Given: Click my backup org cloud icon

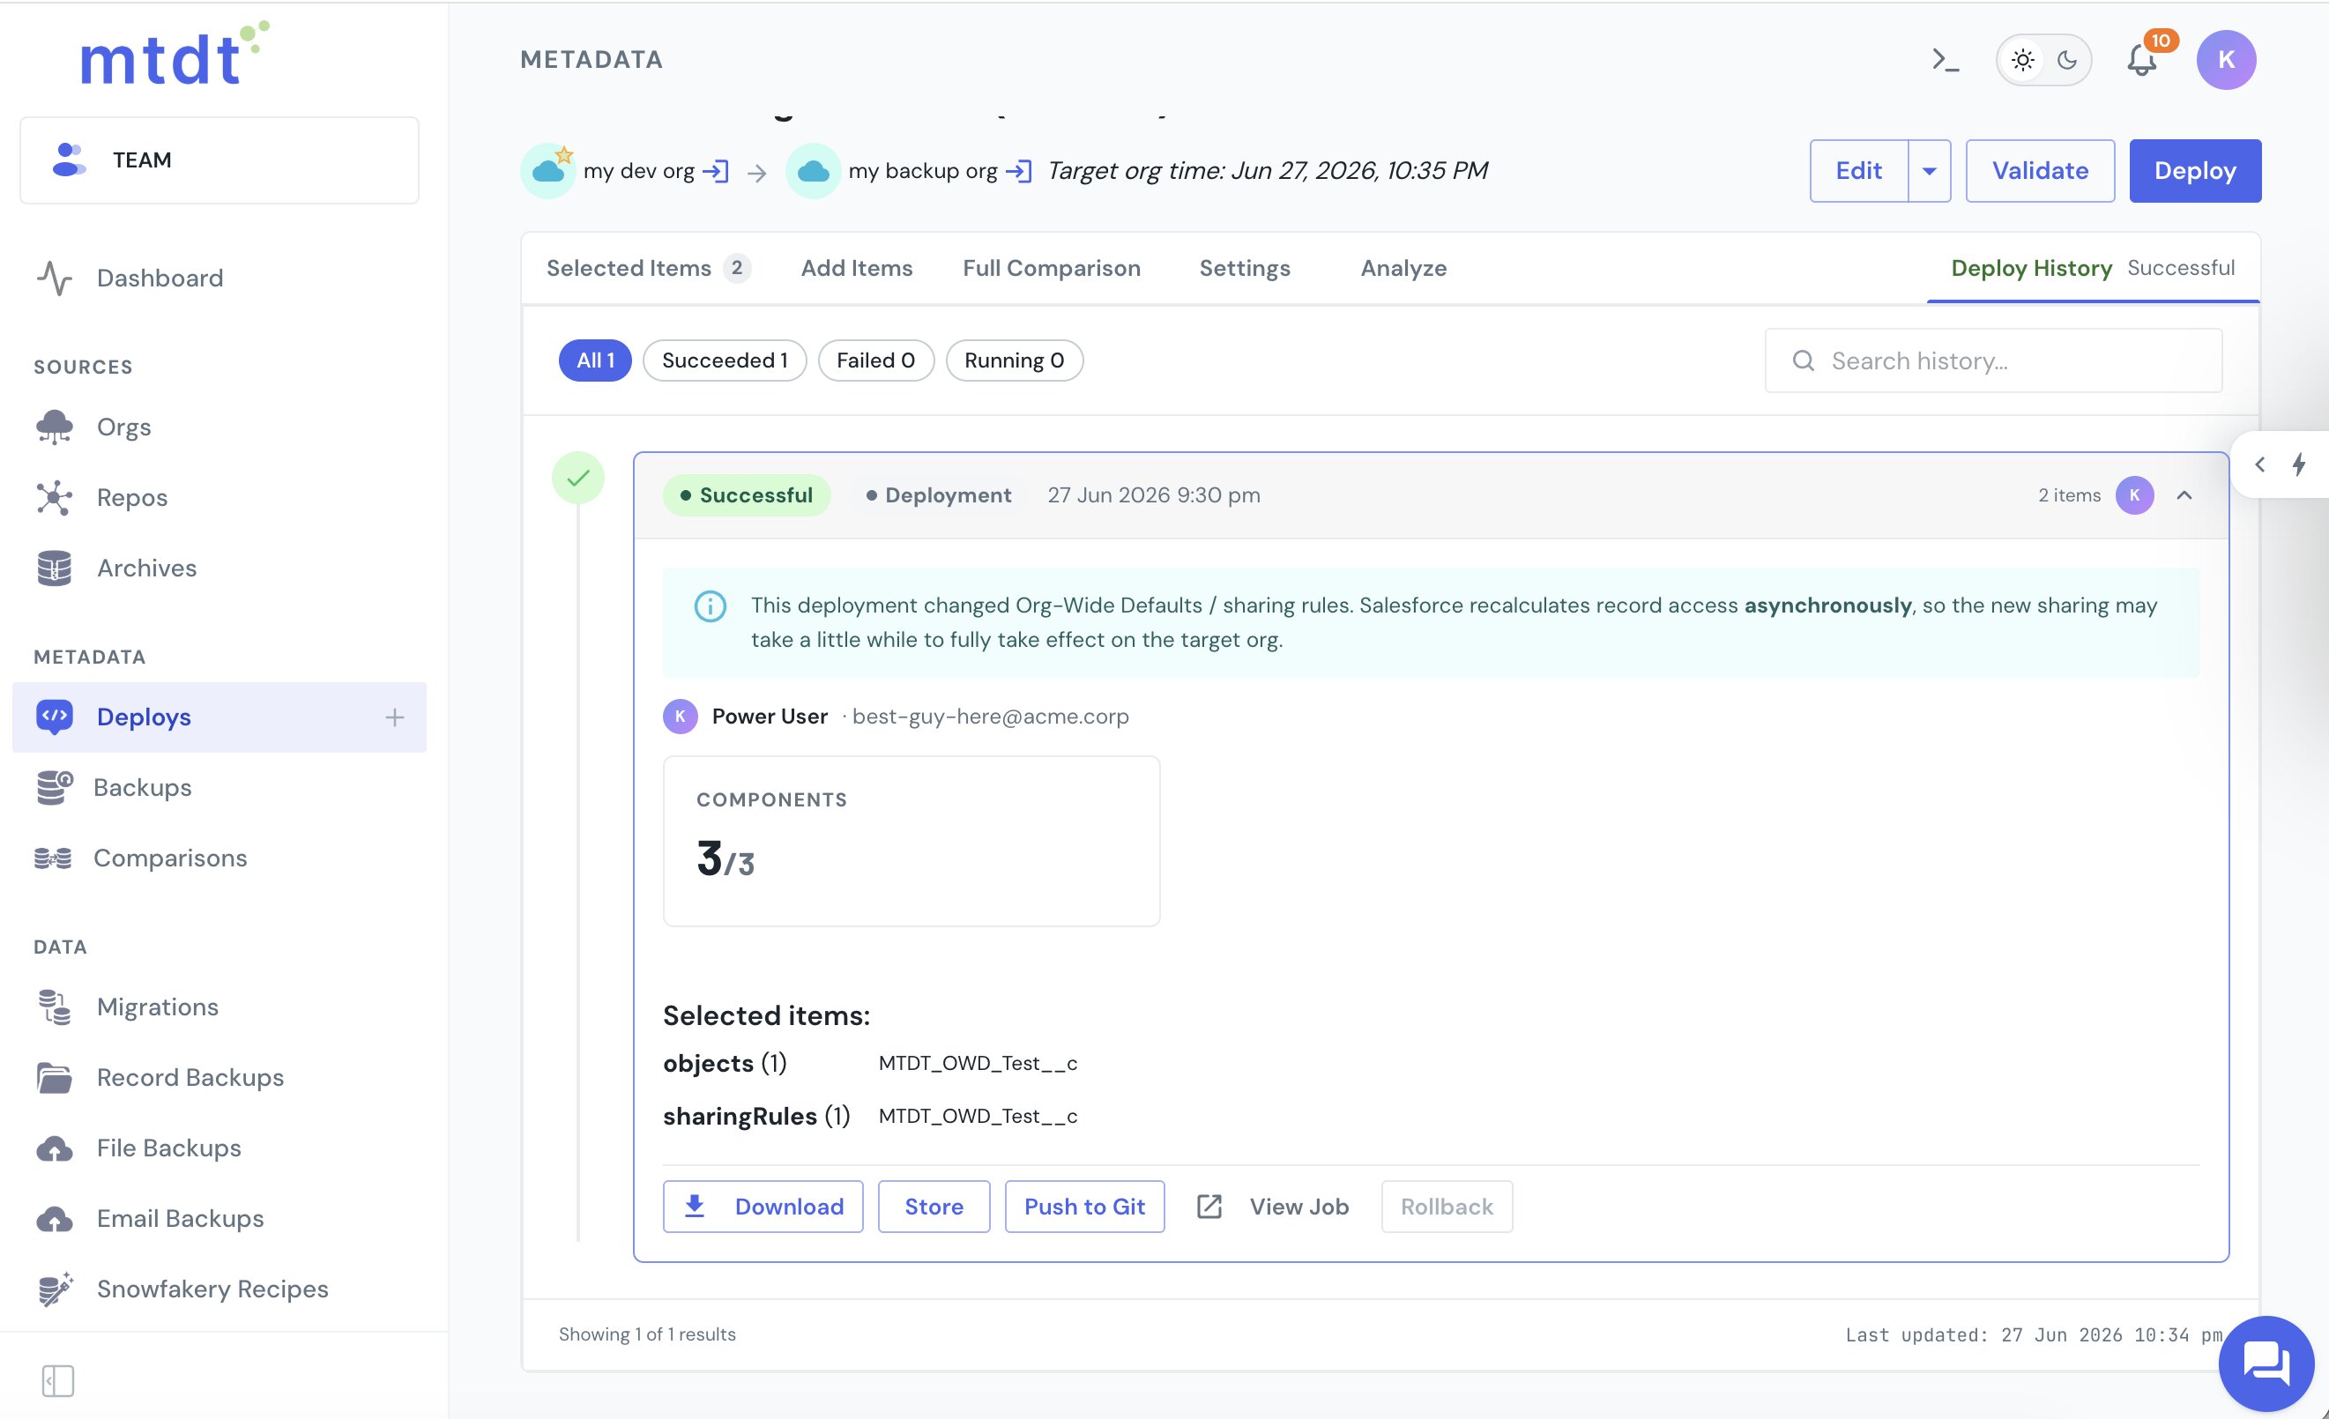Looking at the screenshot, I should click(813, 171).
